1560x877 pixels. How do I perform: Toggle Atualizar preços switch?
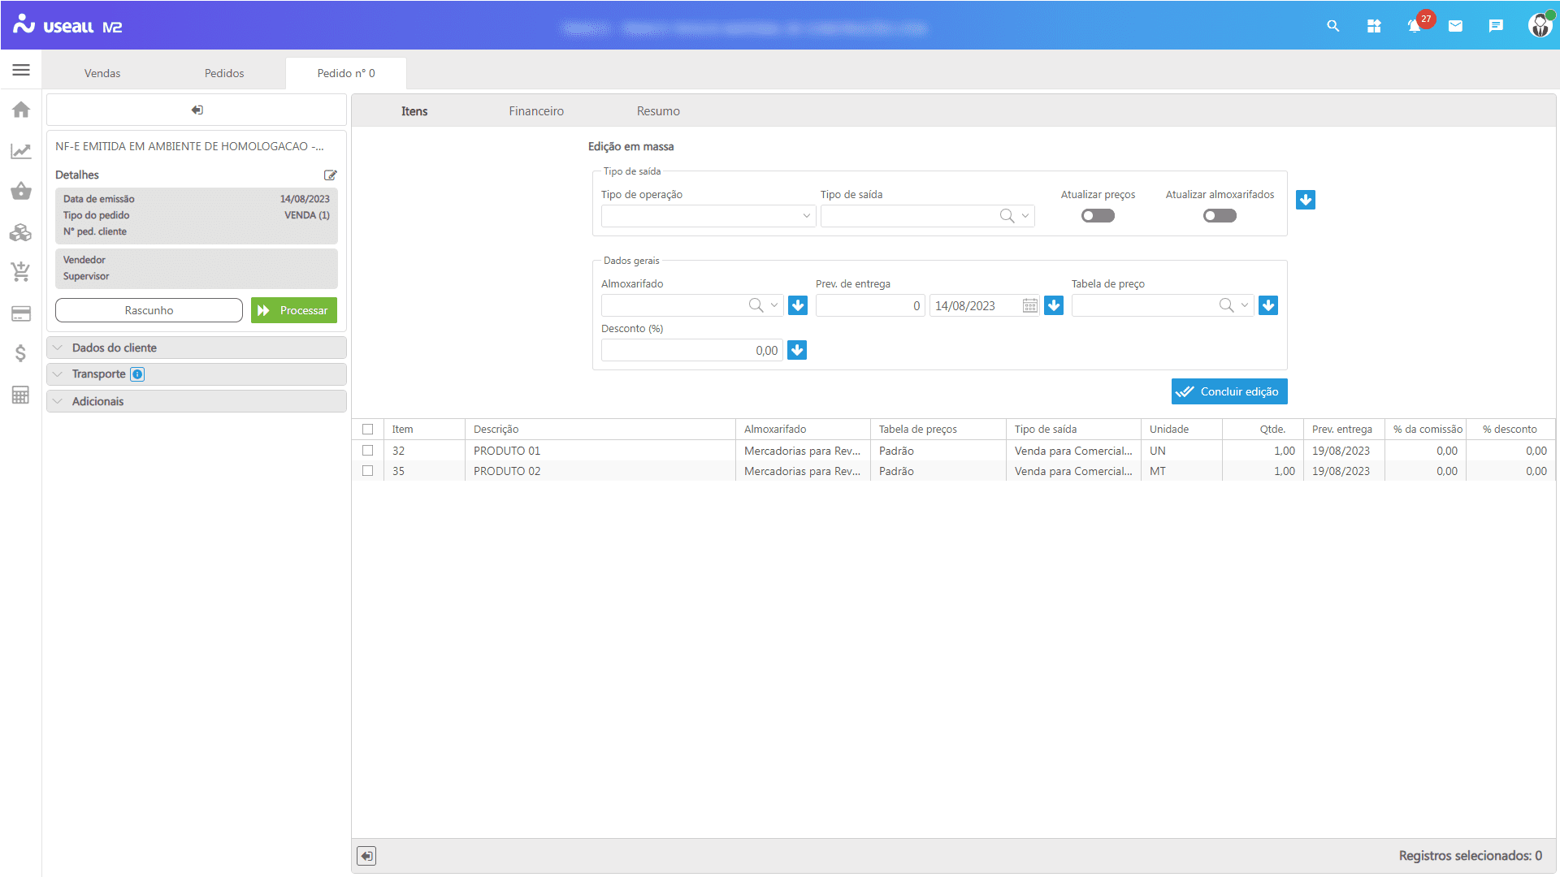pyautogui.click(x=1098, y=216)
